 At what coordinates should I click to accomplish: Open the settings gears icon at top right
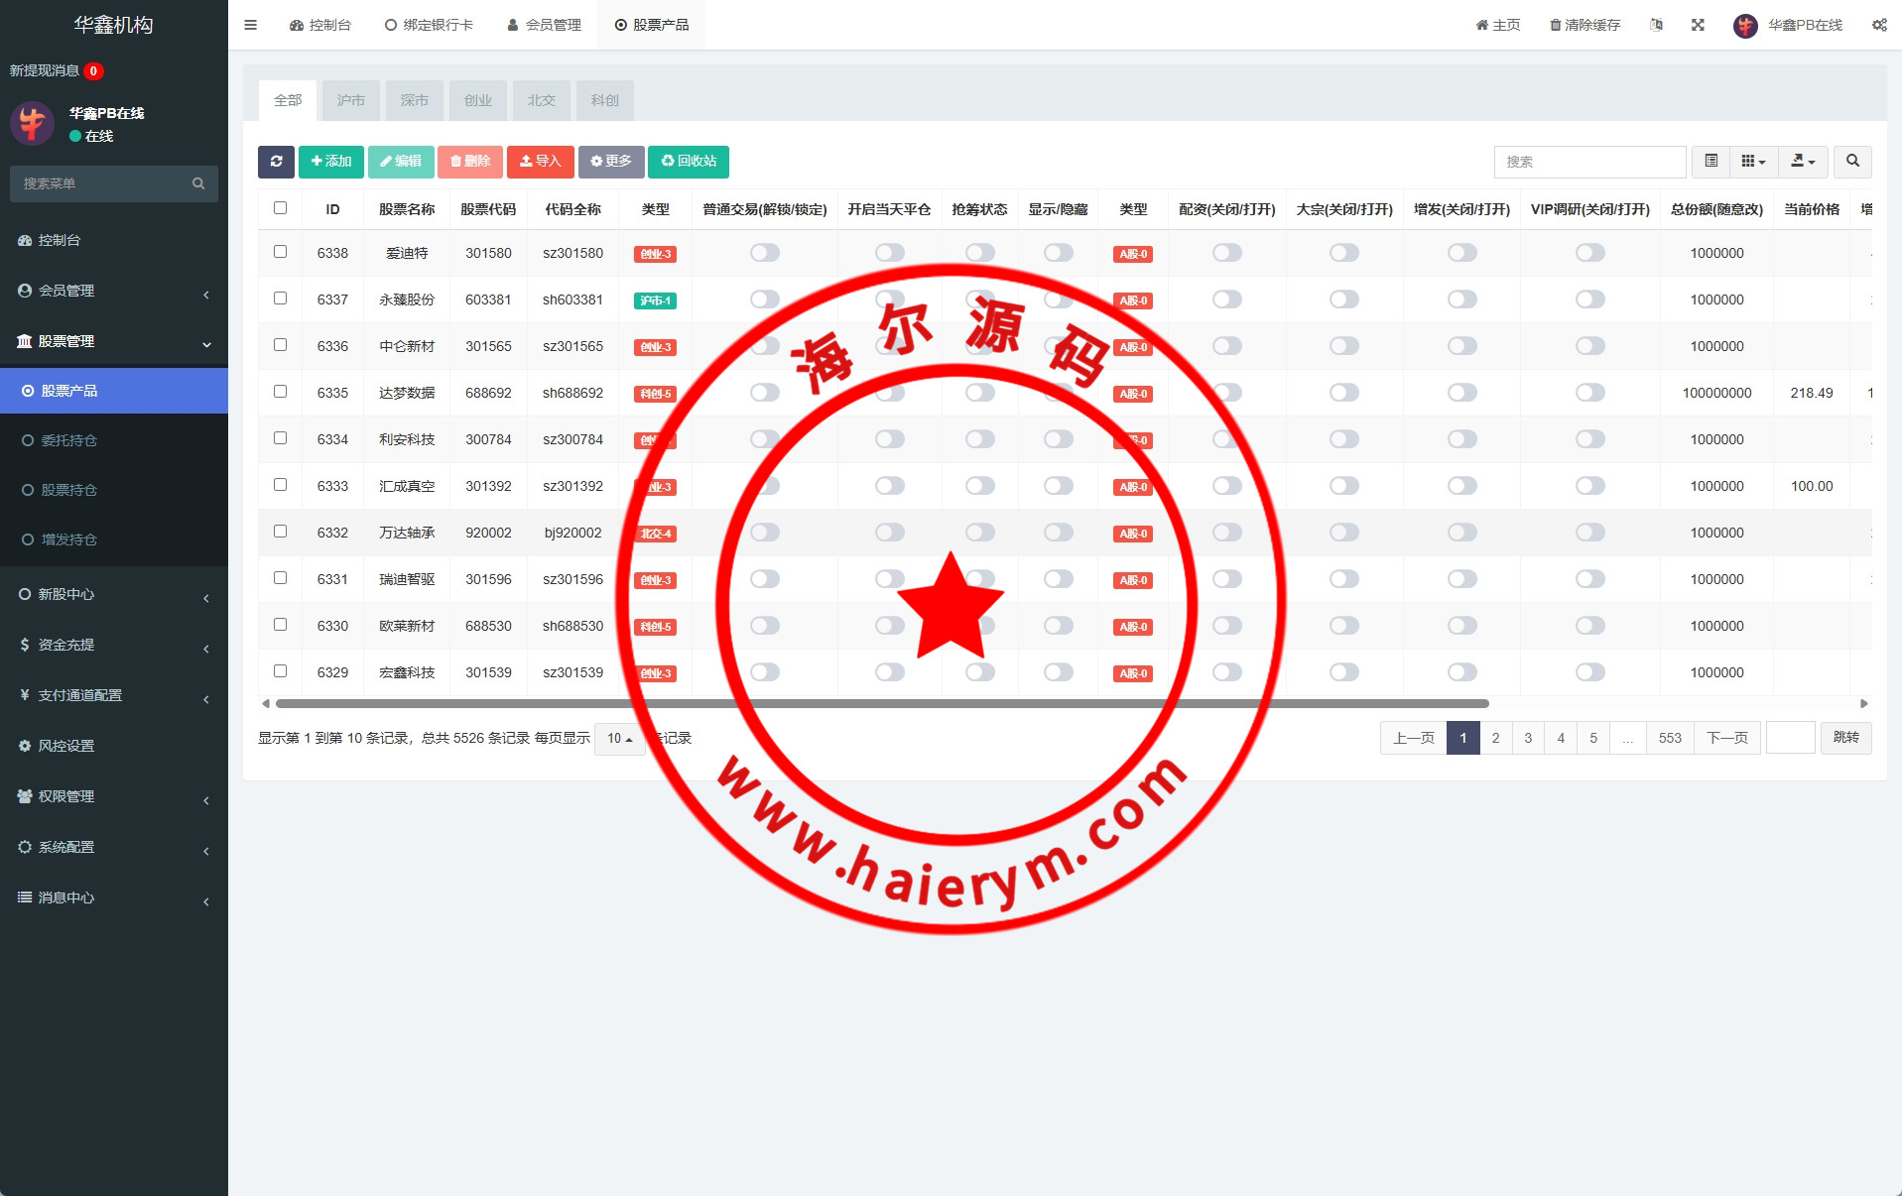1879,25
